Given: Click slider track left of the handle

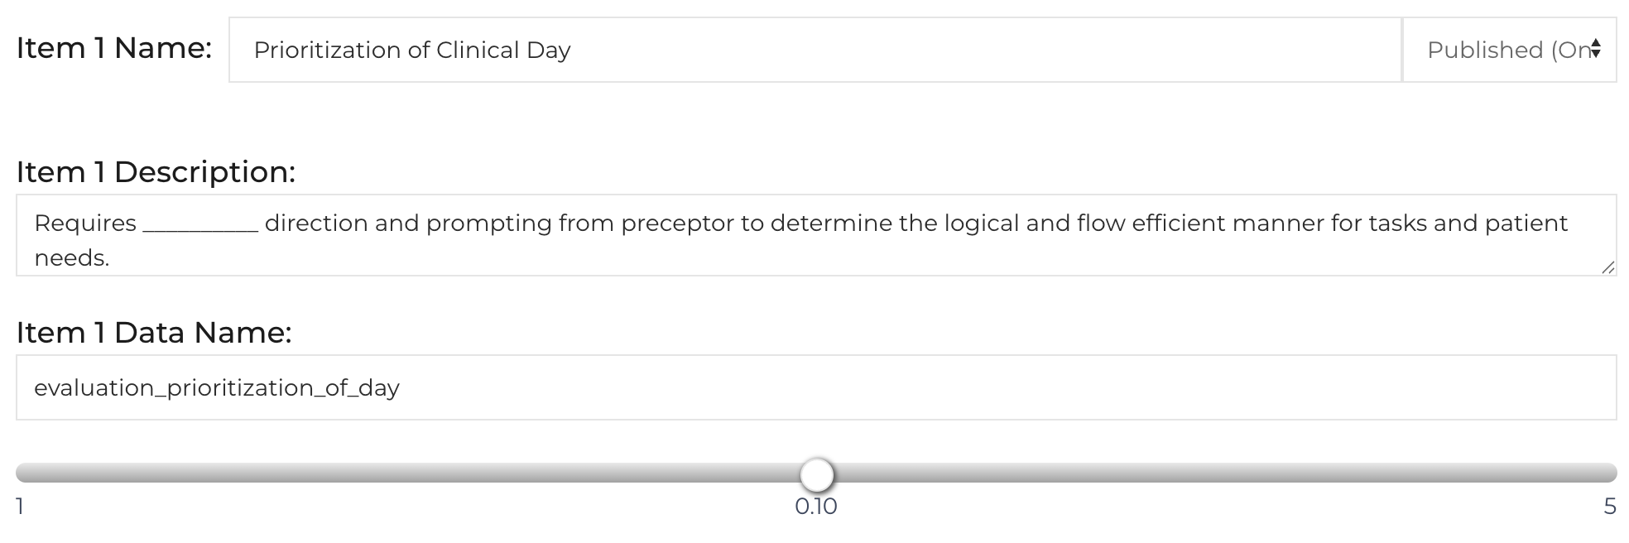Looking at the screenshot, I should click(414, 473).
